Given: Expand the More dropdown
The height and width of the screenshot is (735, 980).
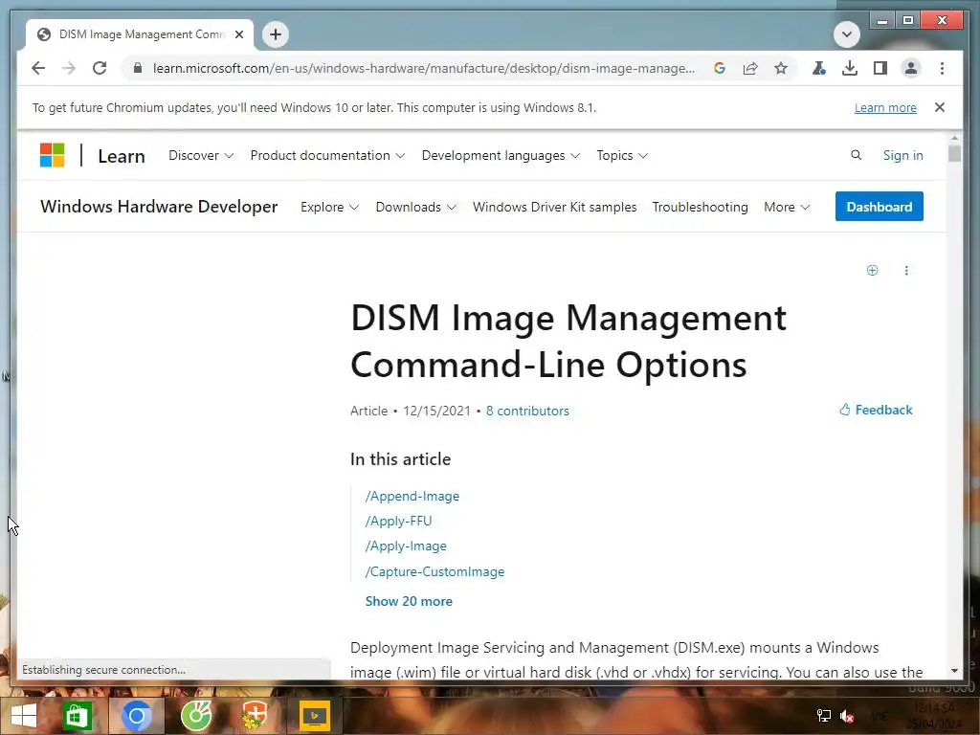Looking at the screenshot, I should coord(787,207).
